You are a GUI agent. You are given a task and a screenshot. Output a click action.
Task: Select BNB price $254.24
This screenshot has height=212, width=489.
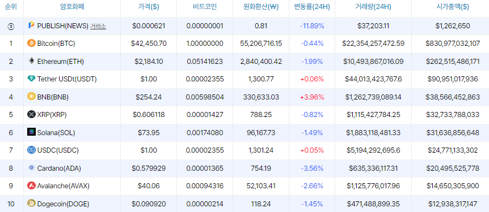pos(149,97)
